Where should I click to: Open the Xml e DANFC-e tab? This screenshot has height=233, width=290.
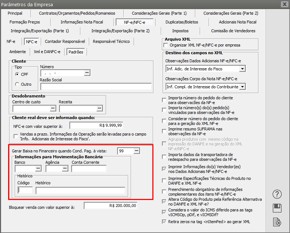[47, 52]
